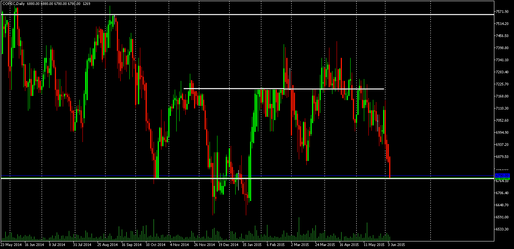514x249 pixels.
Task: Select the short white mid-chart trendline
Action: [284, 89]
